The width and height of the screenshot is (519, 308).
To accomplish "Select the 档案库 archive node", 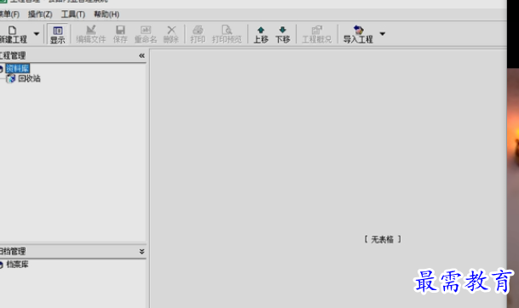I will tap(17, 265).
